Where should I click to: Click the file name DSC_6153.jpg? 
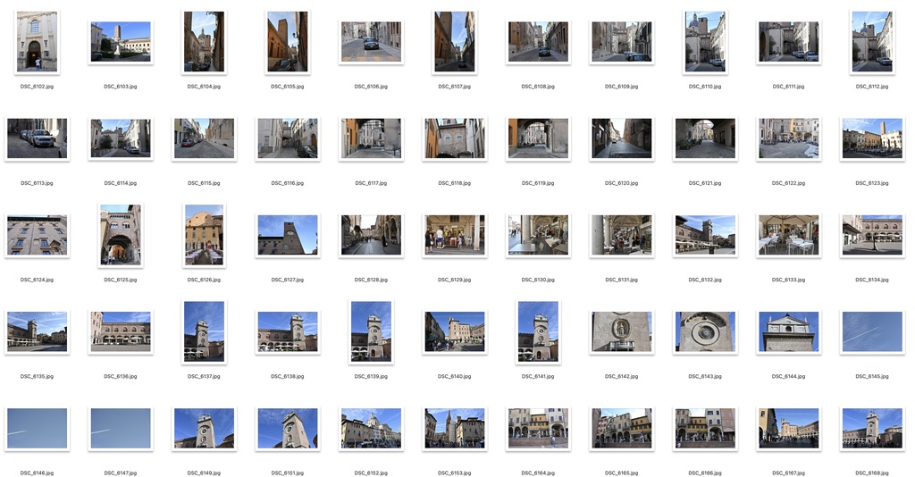coord(454,473)
